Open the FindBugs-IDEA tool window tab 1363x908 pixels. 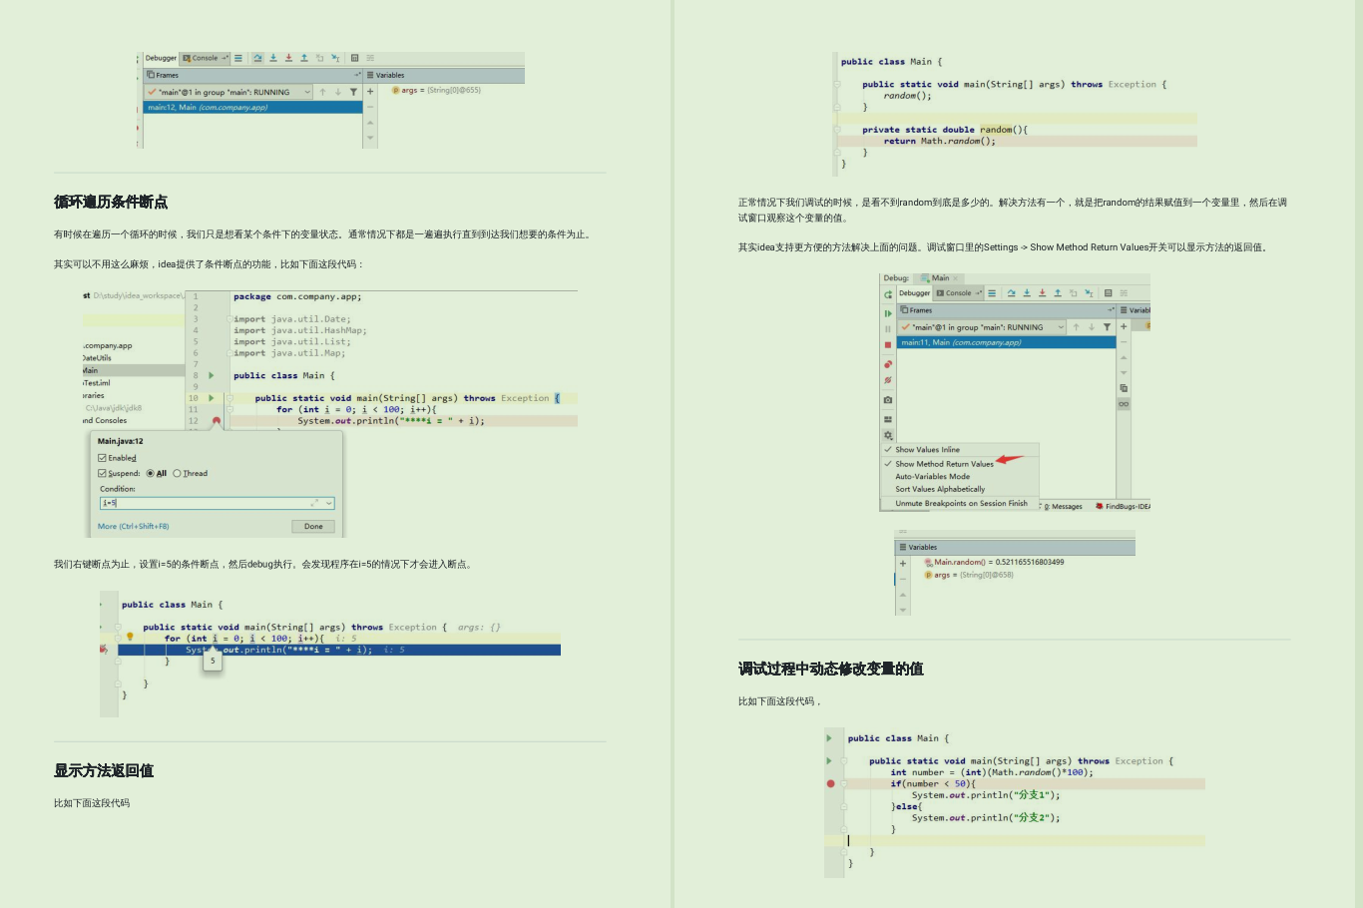(1123, 507)
